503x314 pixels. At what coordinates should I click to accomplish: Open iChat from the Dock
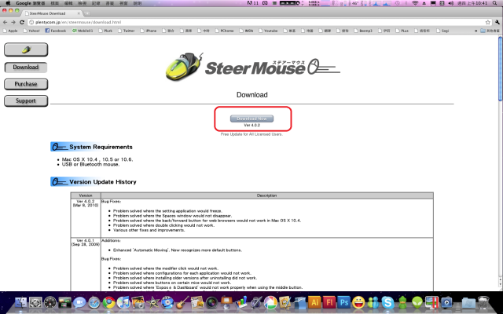79,302
